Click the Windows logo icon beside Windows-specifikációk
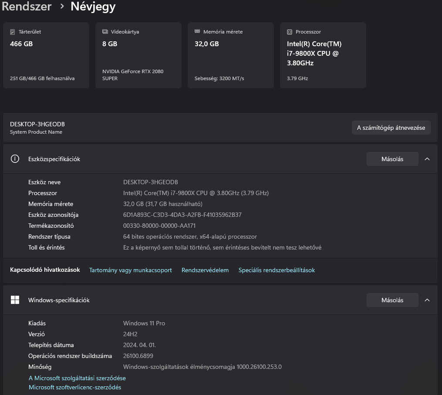This screenshot has width=442, height=395. click(15, 300)
